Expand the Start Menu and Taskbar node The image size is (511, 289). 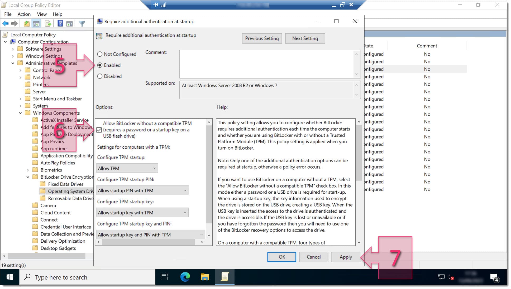pyautogui.click(x=20, y=99)
